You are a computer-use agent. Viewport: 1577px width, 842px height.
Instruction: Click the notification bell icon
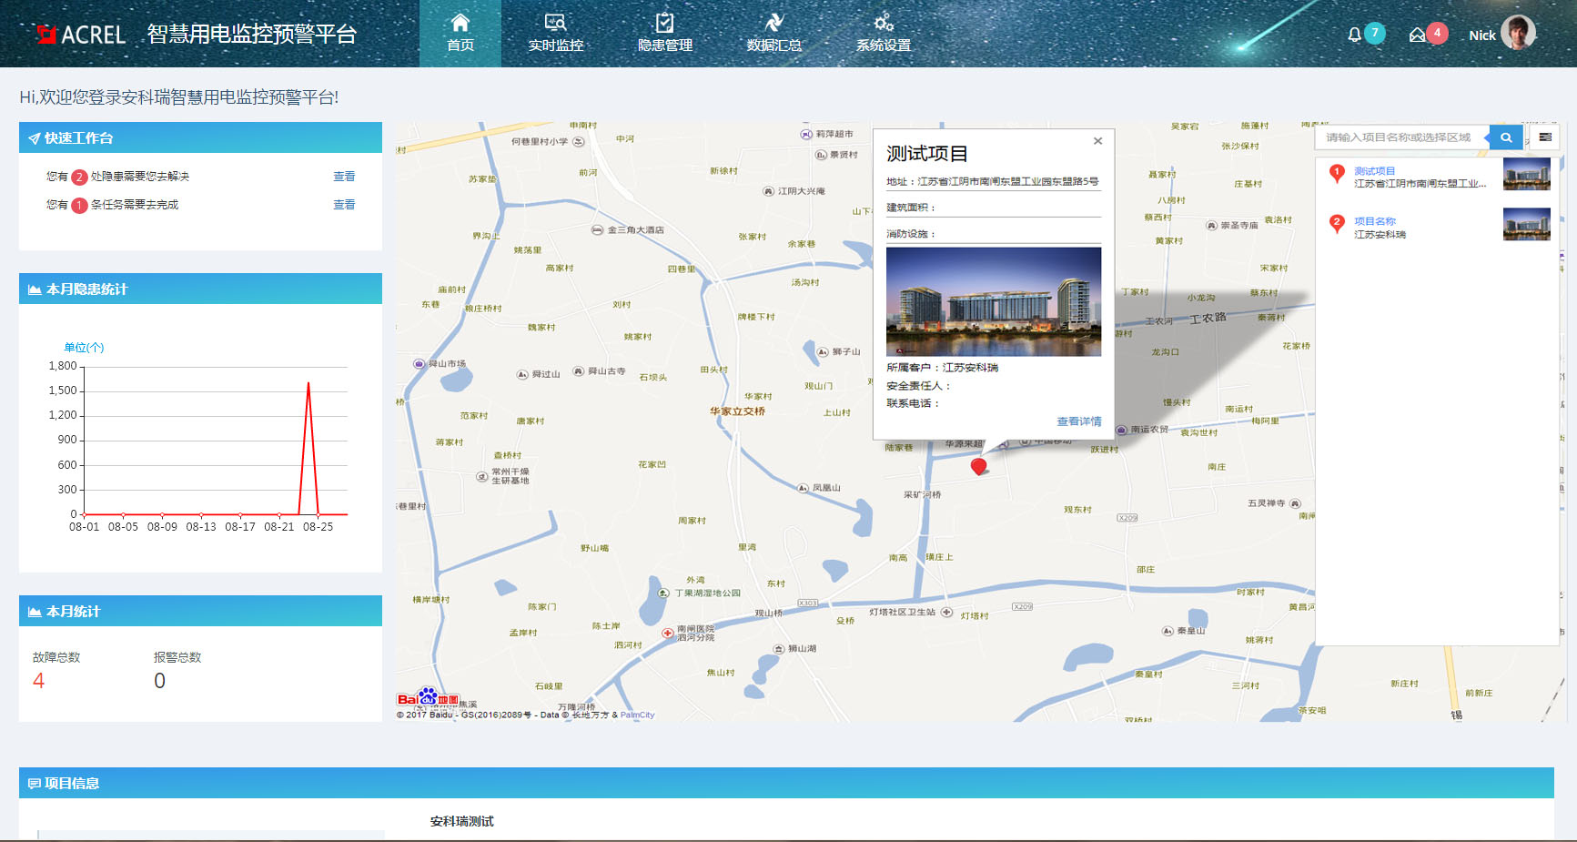pyautogui.click(x=1354, y=35)
